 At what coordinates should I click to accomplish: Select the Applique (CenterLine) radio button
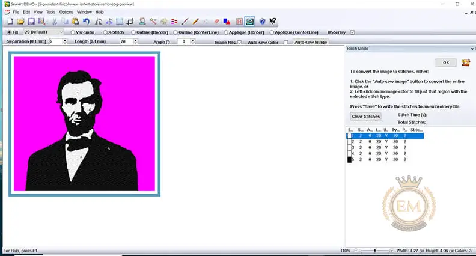coord(272,32)
